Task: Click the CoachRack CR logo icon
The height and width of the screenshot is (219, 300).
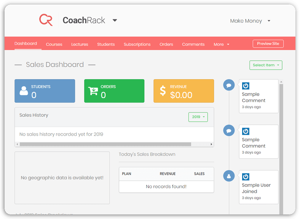Action: pos(46,20)
